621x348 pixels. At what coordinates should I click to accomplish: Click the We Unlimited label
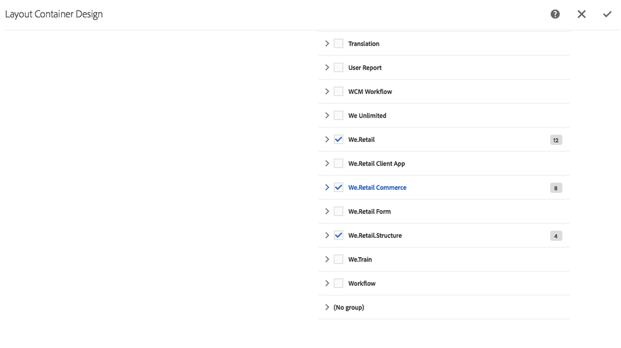coord(367,116)
